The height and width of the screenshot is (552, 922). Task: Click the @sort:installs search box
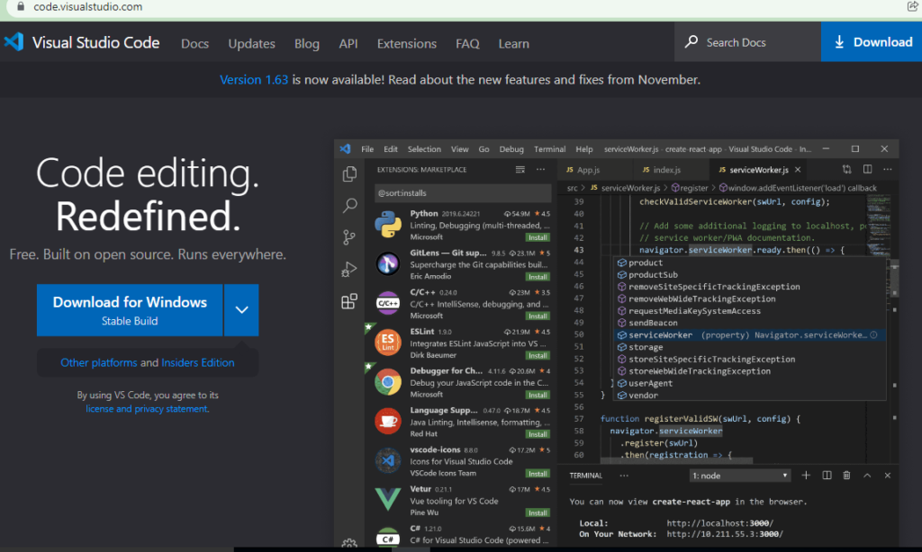point(463,192)
